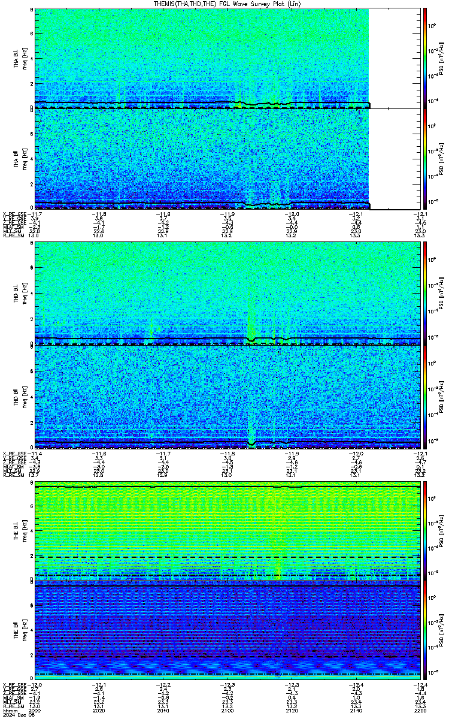Viewport: 449px width, 719px height.
Task: Click the 'THE B∥' axis label
Action: 17,631
